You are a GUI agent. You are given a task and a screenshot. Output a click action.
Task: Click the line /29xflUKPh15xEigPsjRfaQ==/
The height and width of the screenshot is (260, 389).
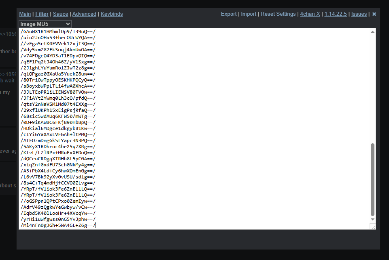coord(58,110)
